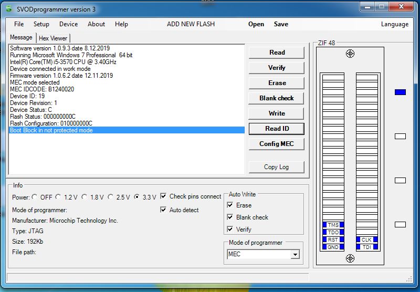
Task: Click the top crosshair icon on ZIF 48 socket
Action: click(350, 54)
